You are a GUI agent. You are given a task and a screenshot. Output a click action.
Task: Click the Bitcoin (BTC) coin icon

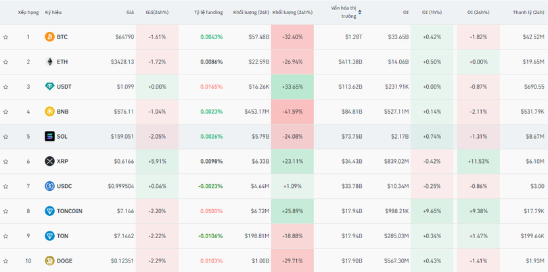pos(49,37)
